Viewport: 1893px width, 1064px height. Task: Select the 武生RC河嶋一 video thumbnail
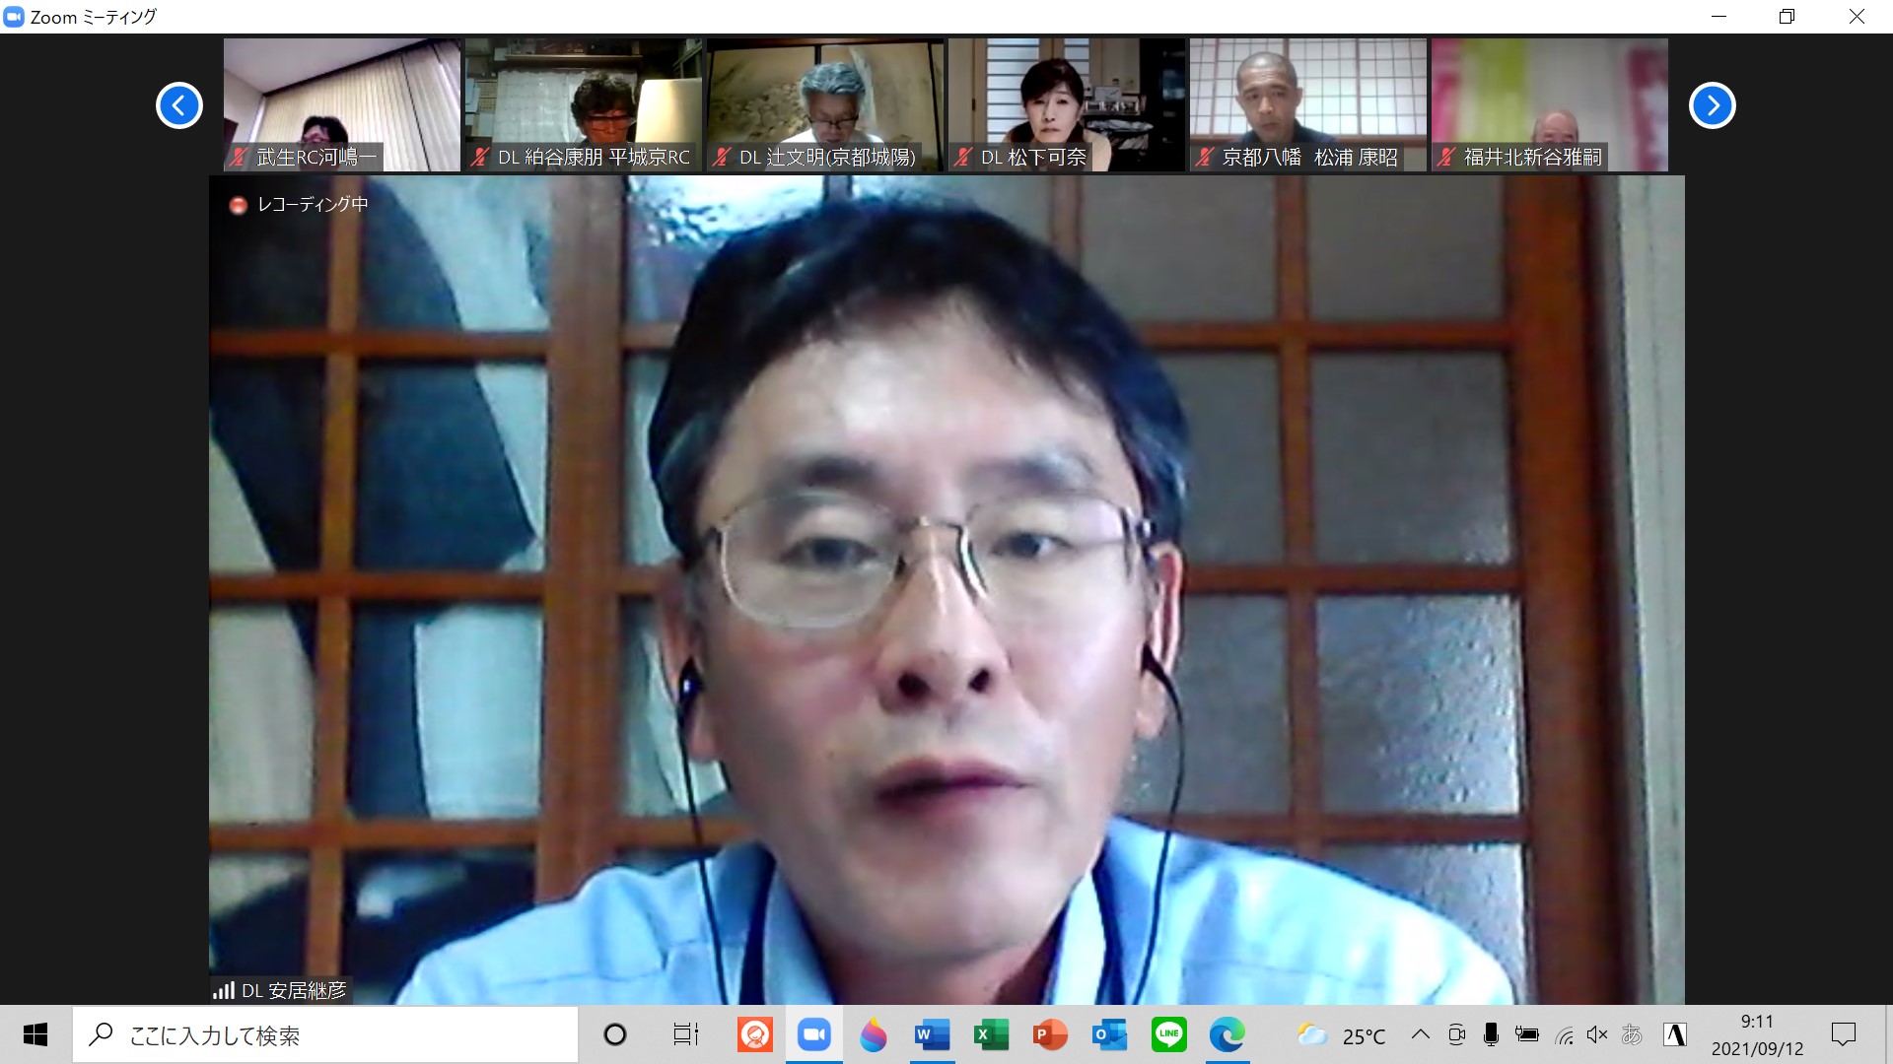click(341, 99)
